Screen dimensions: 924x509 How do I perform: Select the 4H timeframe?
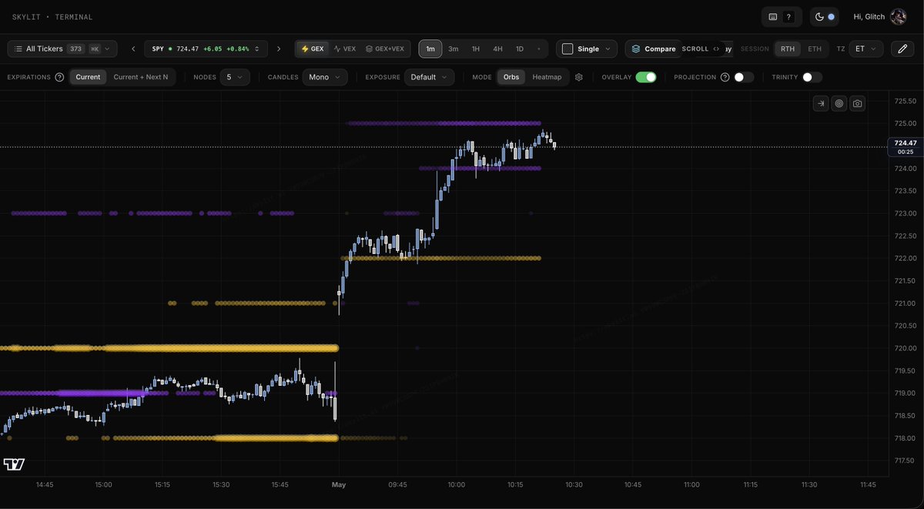[x=498, y=49]
